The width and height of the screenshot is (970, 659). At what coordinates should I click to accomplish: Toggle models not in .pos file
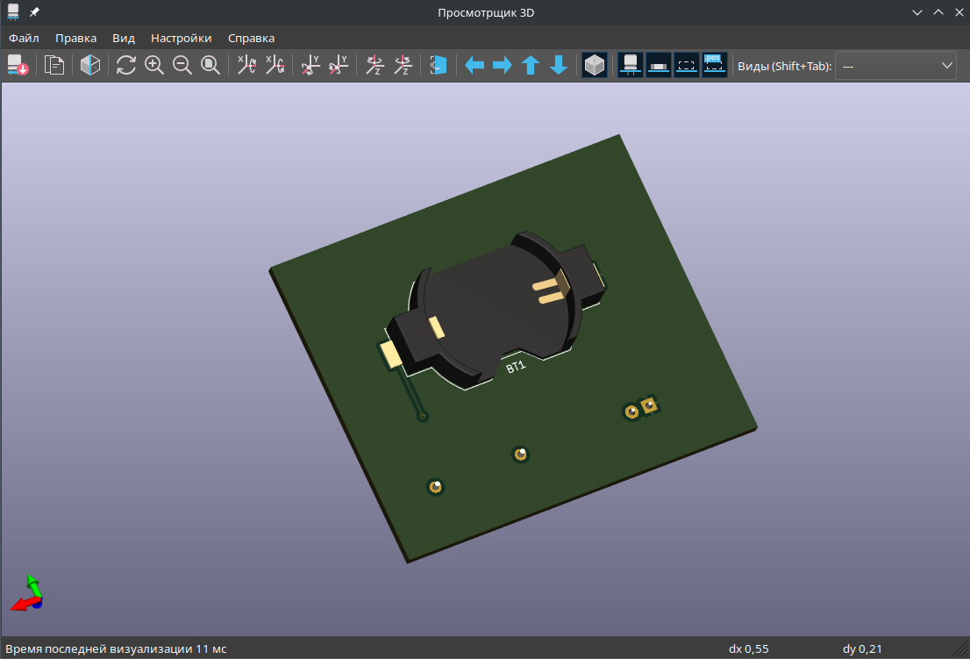(x=715, y=65)
